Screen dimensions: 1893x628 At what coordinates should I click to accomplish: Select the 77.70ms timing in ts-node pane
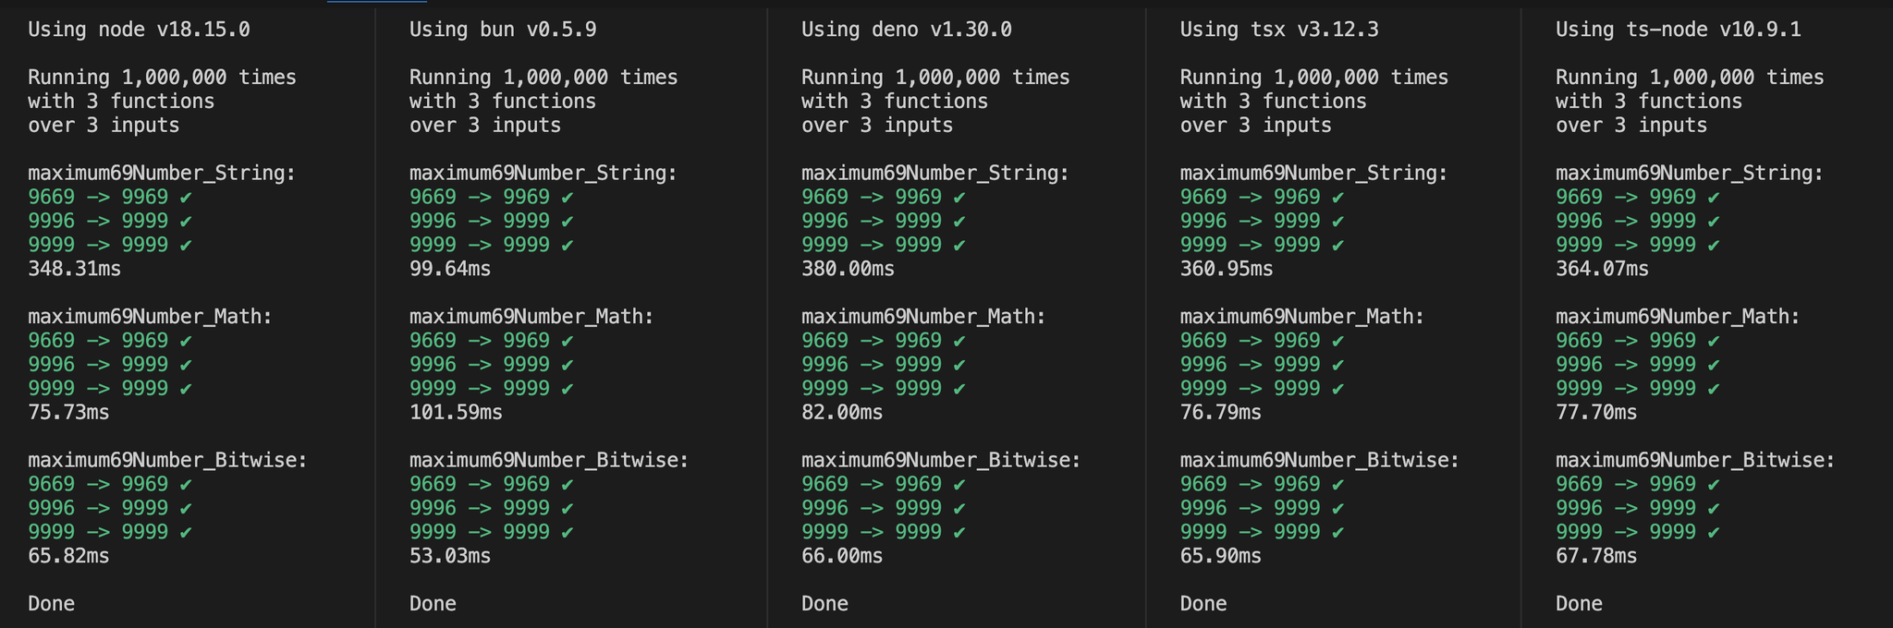(x=1596, y=412)
